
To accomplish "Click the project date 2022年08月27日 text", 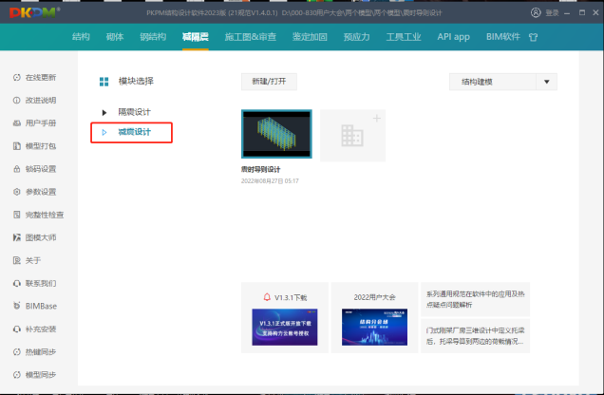I will pos(270,181).
